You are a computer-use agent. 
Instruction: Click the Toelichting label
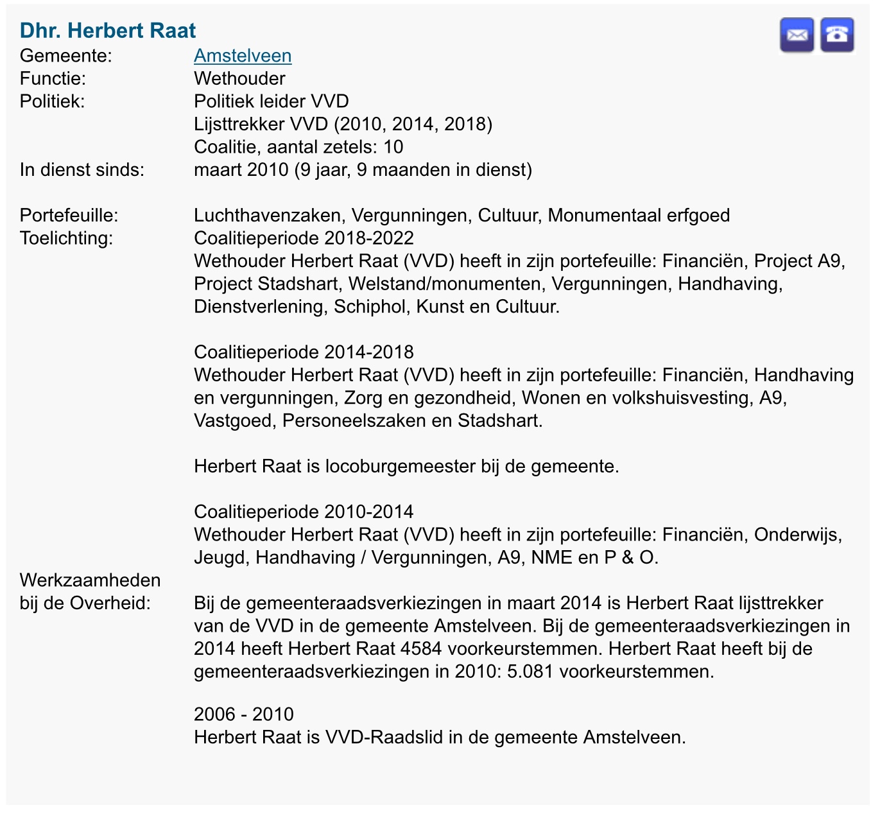coord(66,238)
